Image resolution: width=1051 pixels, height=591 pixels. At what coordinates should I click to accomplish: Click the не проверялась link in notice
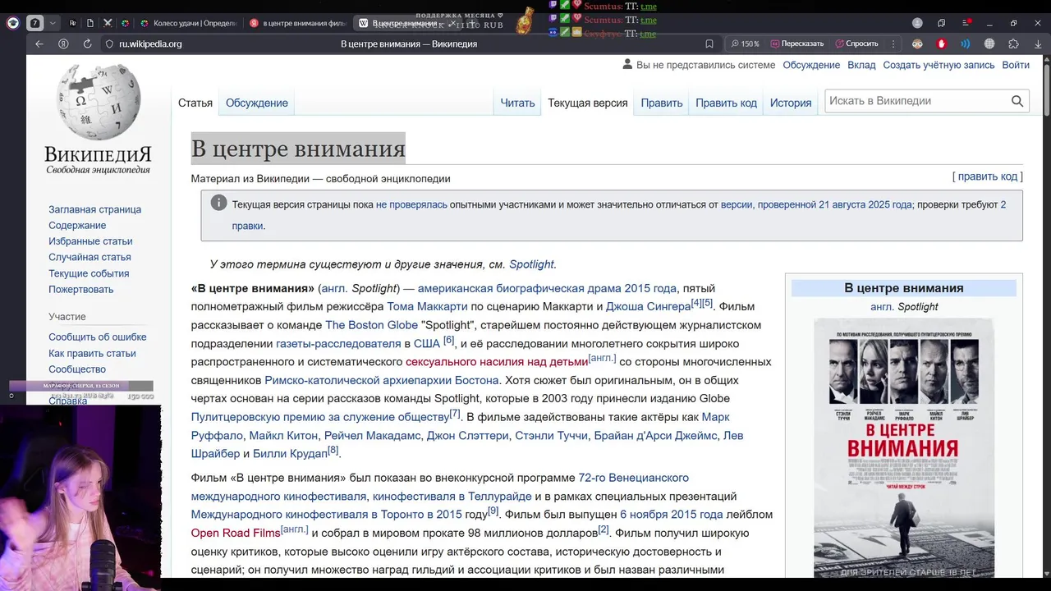pos(411,205)
